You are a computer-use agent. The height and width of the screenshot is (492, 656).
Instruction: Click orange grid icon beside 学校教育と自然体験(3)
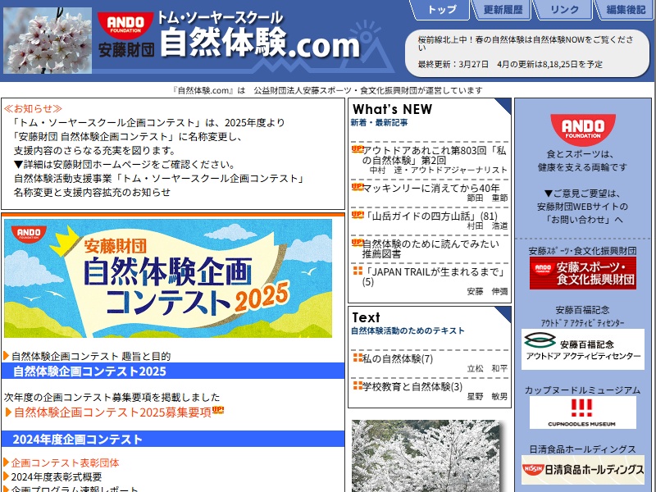tap(358, 385)
